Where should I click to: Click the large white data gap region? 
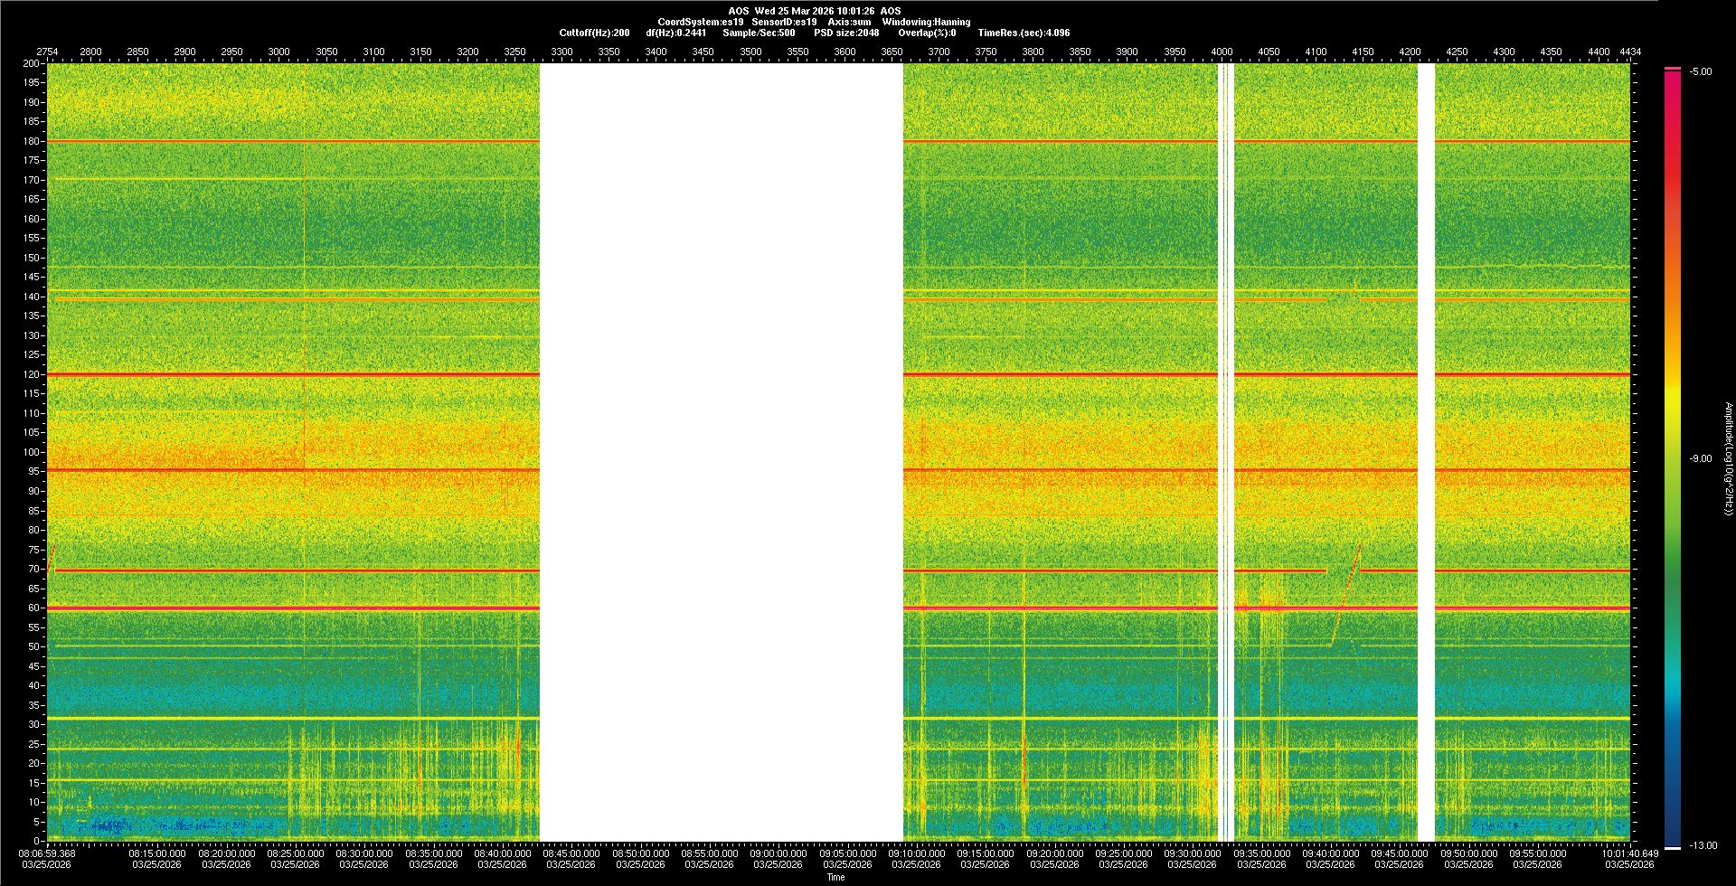(721, 452)
